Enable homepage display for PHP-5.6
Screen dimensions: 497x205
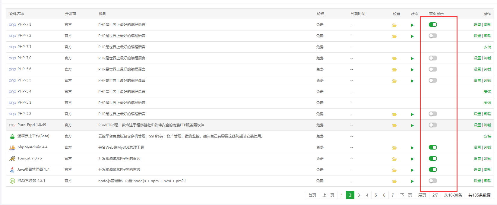(433, 69)
